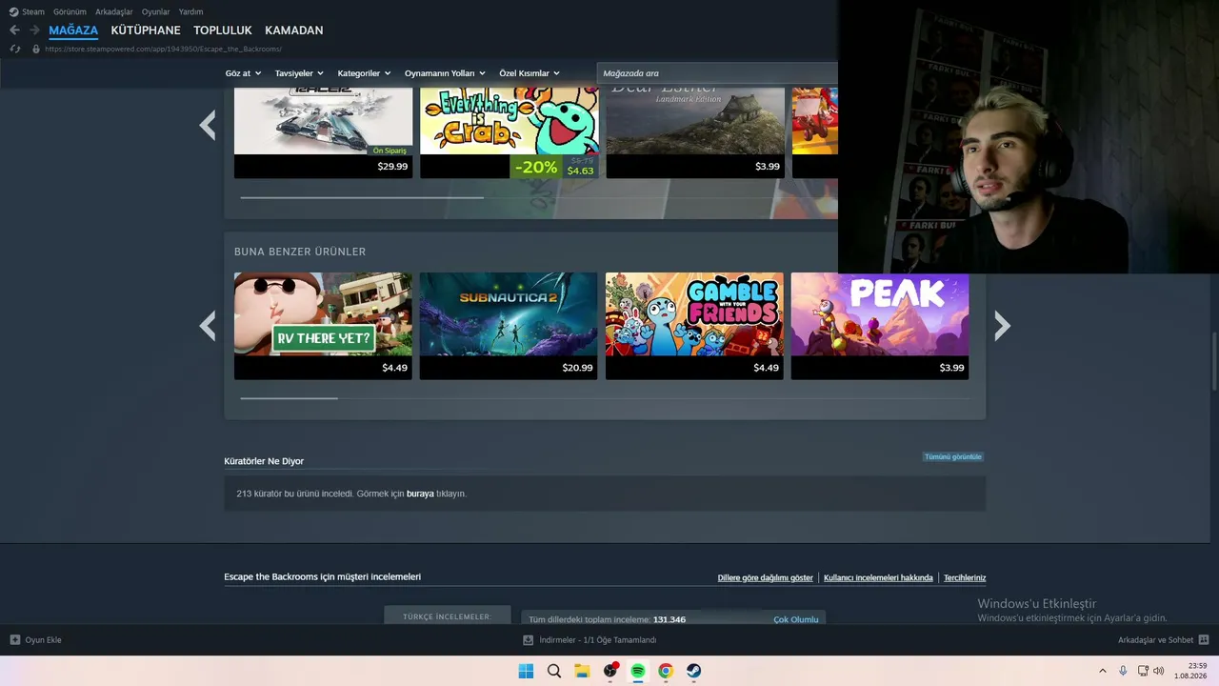
Task: Go forward with the Steam forward arrow
Action: pyautogui.click(x=34, y=30)
